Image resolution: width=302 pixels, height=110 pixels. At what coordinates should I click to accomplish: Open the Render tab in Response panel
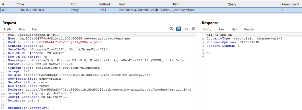click(x=249, y=29)
